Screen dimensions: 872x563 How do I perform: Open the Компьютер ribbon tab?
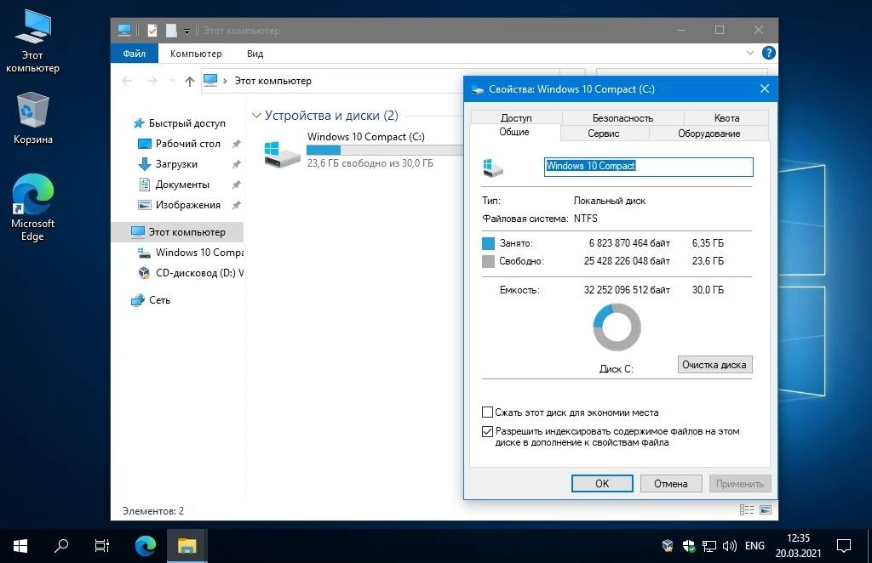click(x=196, y=54)
